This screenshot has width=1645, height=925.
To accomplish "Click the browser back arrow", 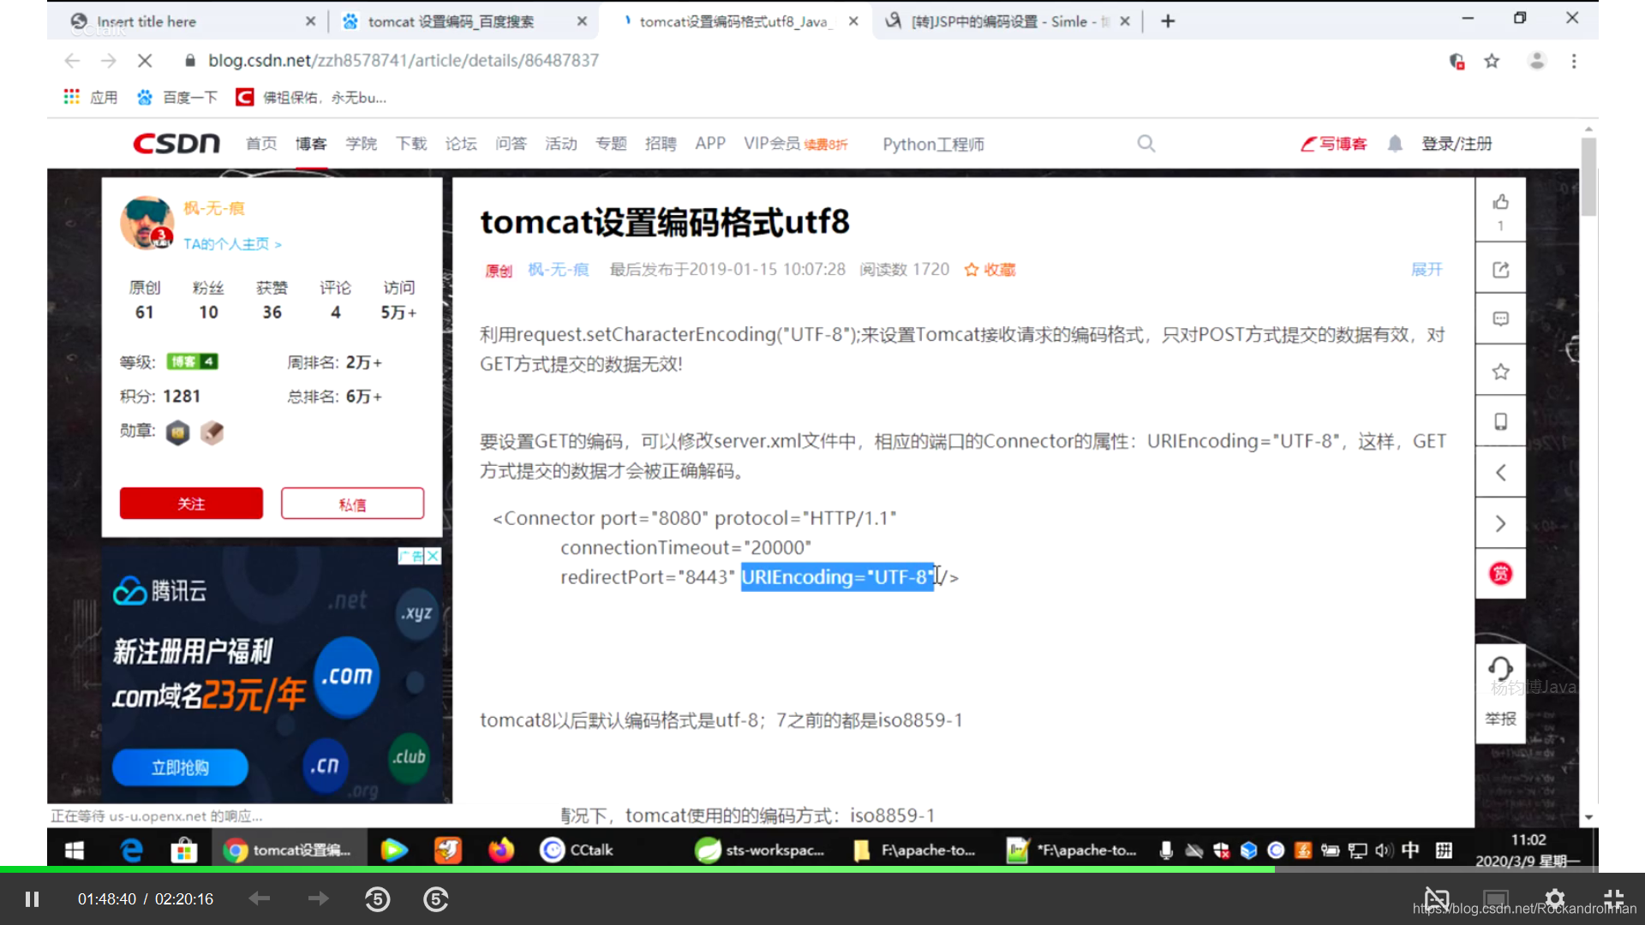I will 72,61.
